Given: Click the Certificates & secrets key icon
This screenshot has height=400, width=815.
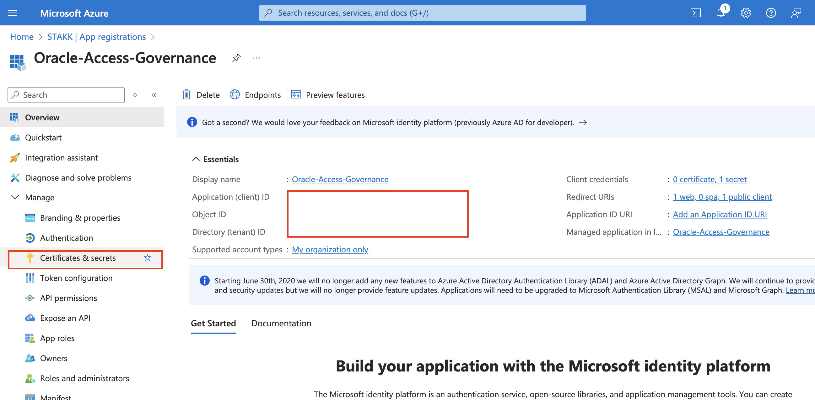Looking at the screenshot, I should tap(30, 258).
